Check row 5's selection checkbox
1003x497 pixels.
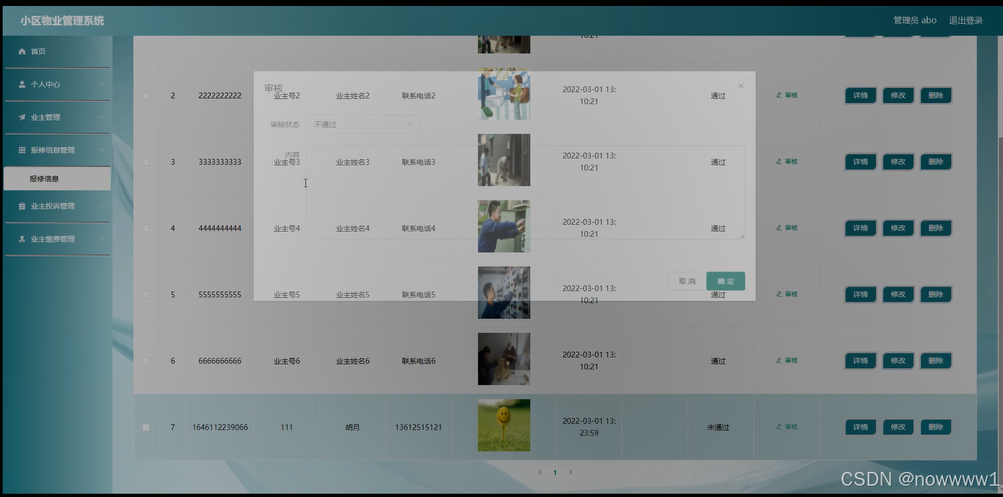[146, 294]
